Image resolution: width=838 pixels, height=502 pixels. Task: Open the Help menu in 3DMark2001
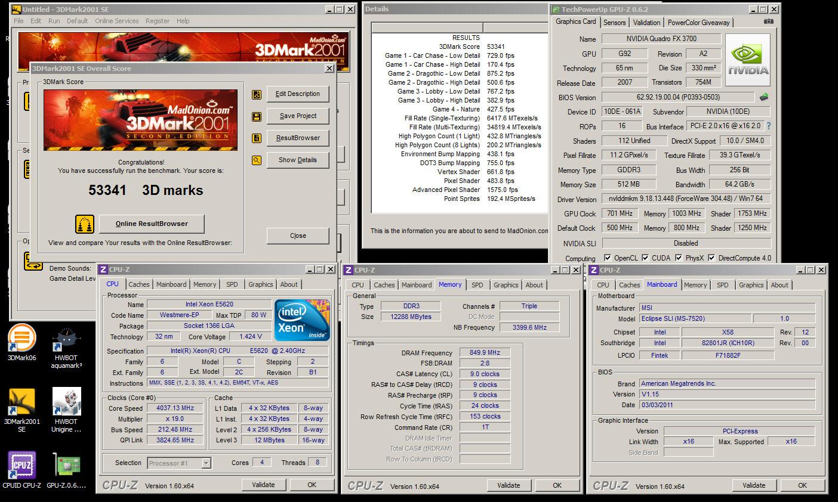click(x=183, y=21)
